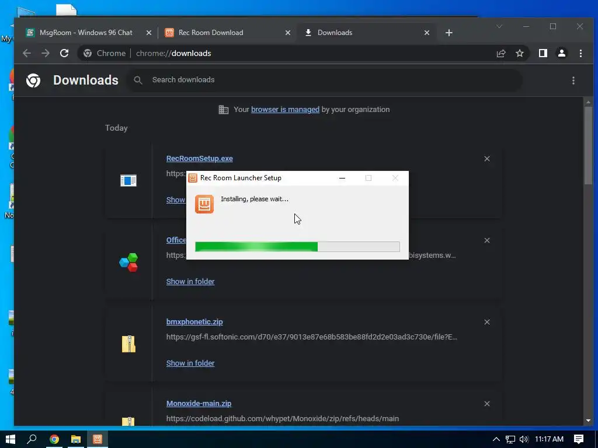Remove bmxphonetic.zip from the list

click(487, 322)
